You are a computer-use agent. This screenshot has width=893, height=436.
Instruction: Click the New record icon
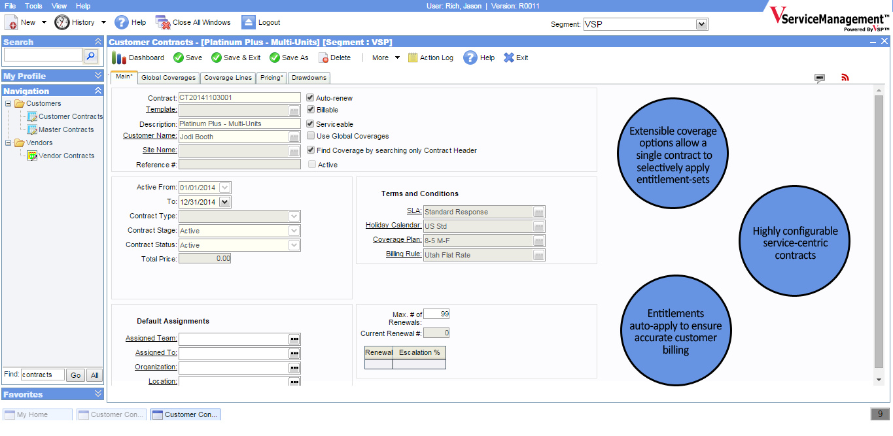point(12,22)
